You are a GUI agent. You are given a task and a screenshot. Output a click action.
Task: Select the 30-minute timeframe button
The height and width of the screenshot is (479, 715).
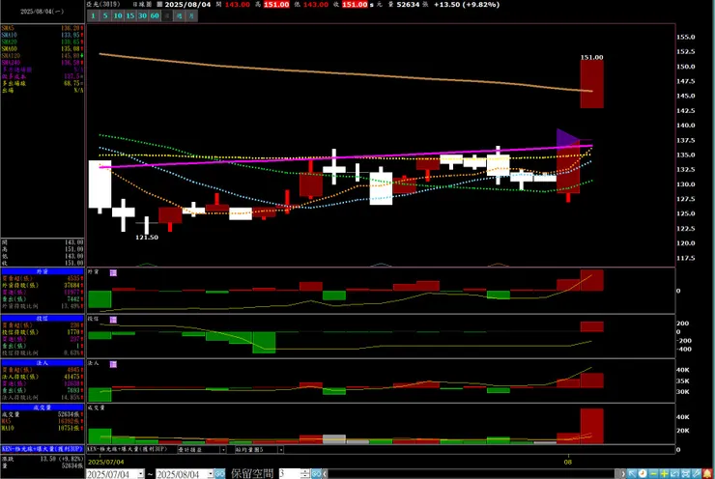(142, 16)
